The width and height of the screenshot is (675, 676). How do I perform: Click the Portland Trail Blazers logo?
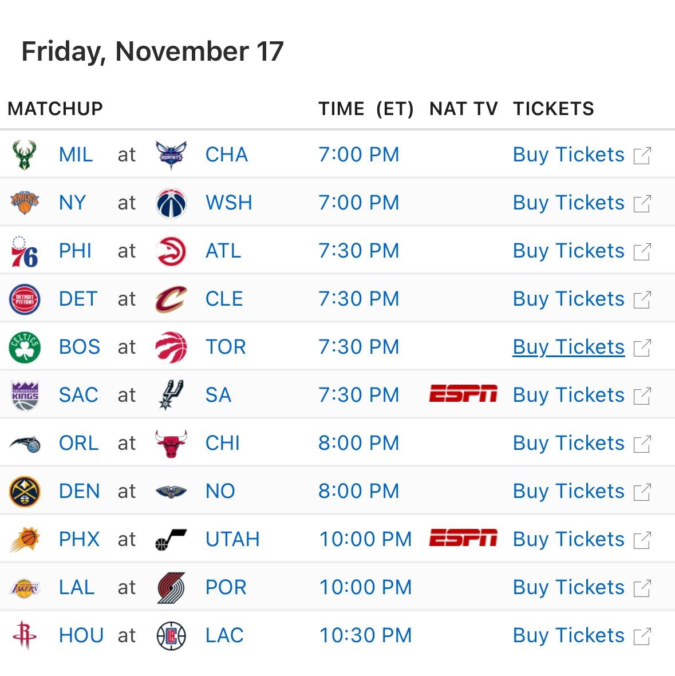tap(171, 588)
